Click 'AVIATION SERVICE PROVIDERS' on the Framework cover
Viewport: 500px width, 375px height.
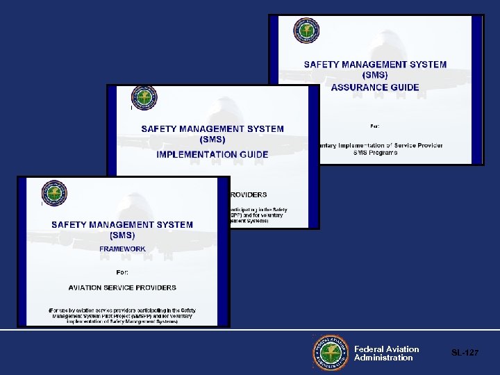coord(122,287)
